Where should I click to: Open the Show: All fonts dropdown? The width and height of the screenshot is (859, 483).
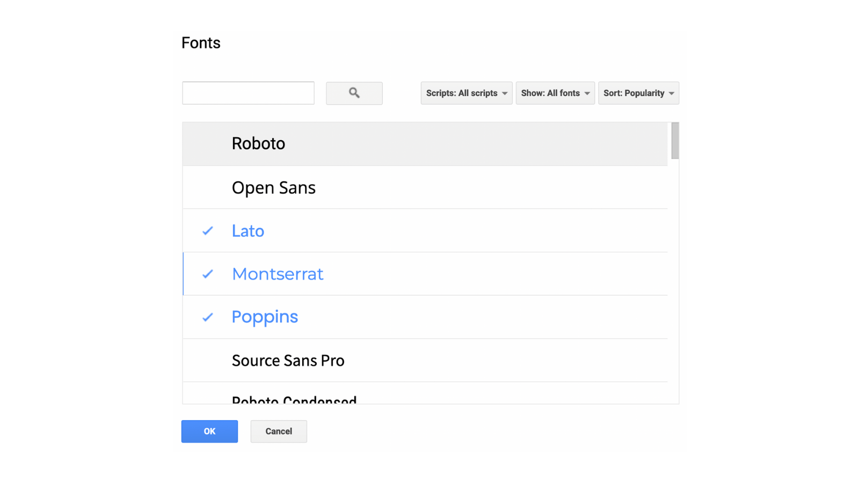[555, 93]
